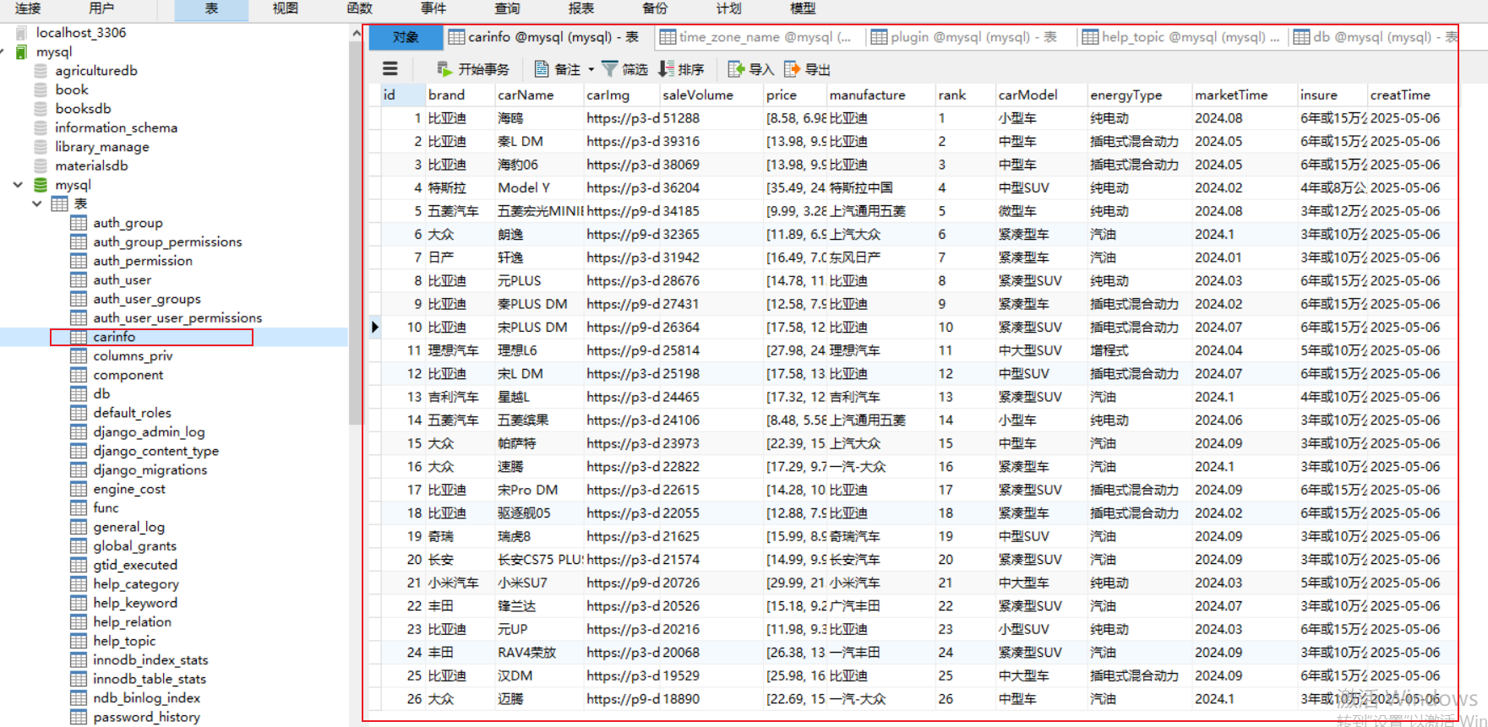Select the library_manage database icon
Viewport: 1488px width, 727px height.
click(x=41, y=147)
